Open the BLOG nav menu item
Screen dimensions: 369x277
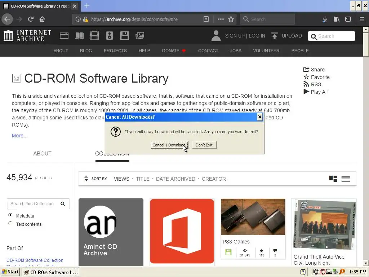click(86, 50)
